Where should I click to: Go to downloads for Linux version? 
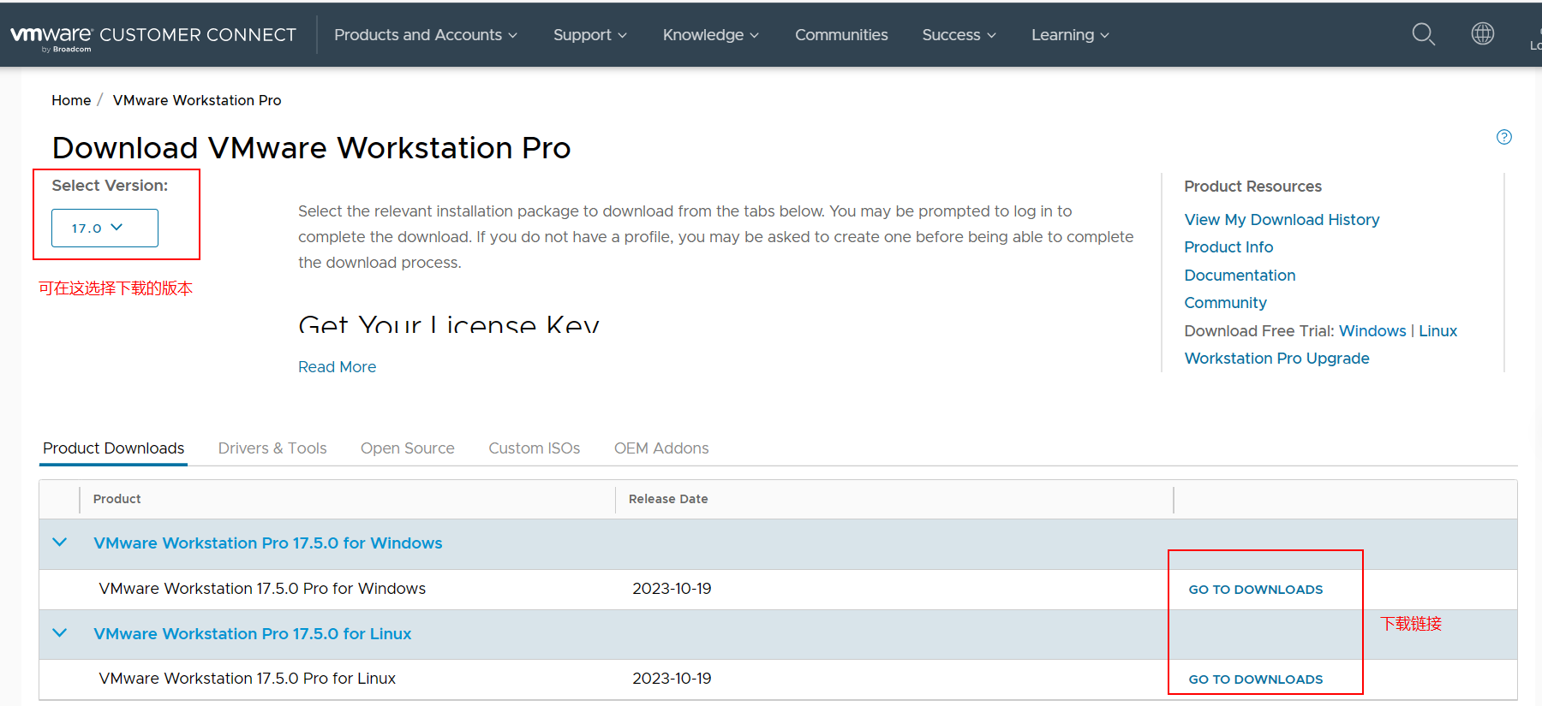1255,679
